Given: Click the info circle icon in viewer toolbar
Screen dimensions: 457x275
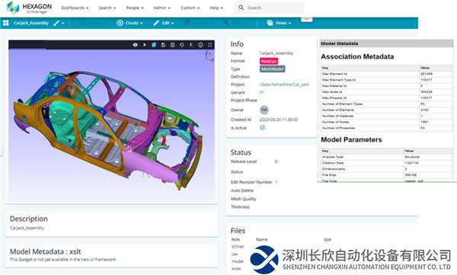Looking at the screenshot, I should 200,45.
